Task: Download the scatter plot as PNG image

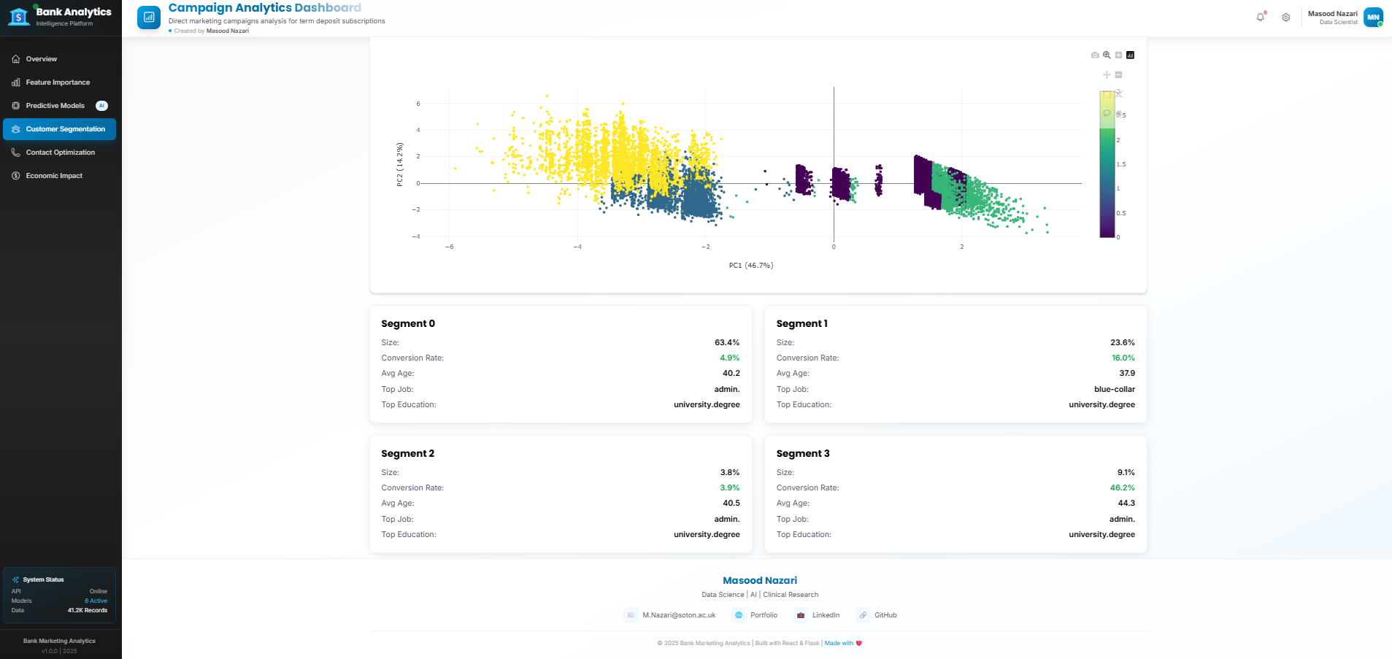Action: point(1095,55)
